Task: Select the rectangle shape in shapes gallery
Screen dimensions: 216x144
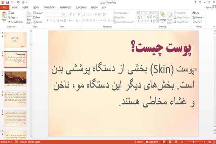Action: point(148,13)
